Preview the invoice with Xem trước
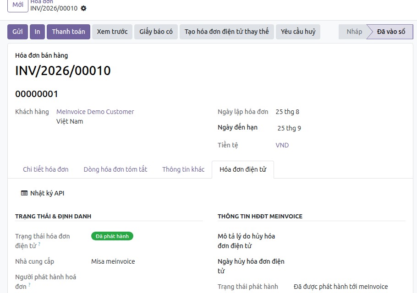417x293 pixels. click(112, 32)
